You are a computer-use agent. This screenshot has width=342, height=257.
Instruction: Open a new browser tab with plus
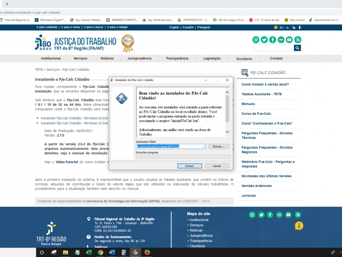coord(7,4)
